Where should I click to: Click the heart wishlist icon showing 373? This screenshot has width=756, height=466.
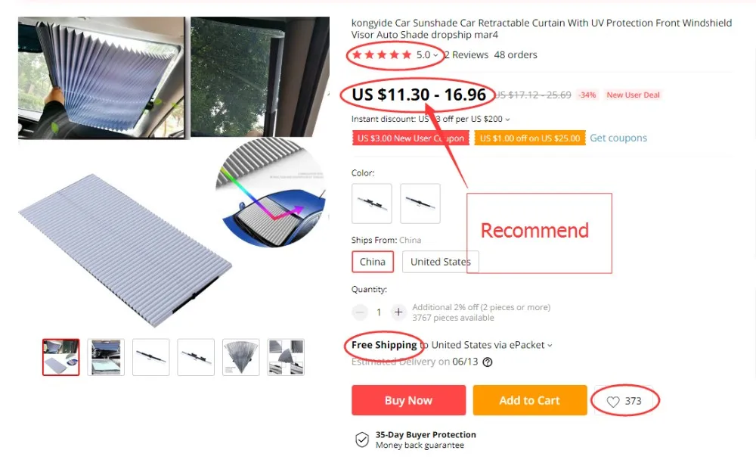click(613, 402)
